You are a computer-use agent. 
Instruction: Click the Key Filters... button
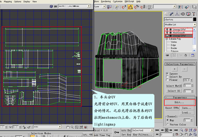click(143, 135)
